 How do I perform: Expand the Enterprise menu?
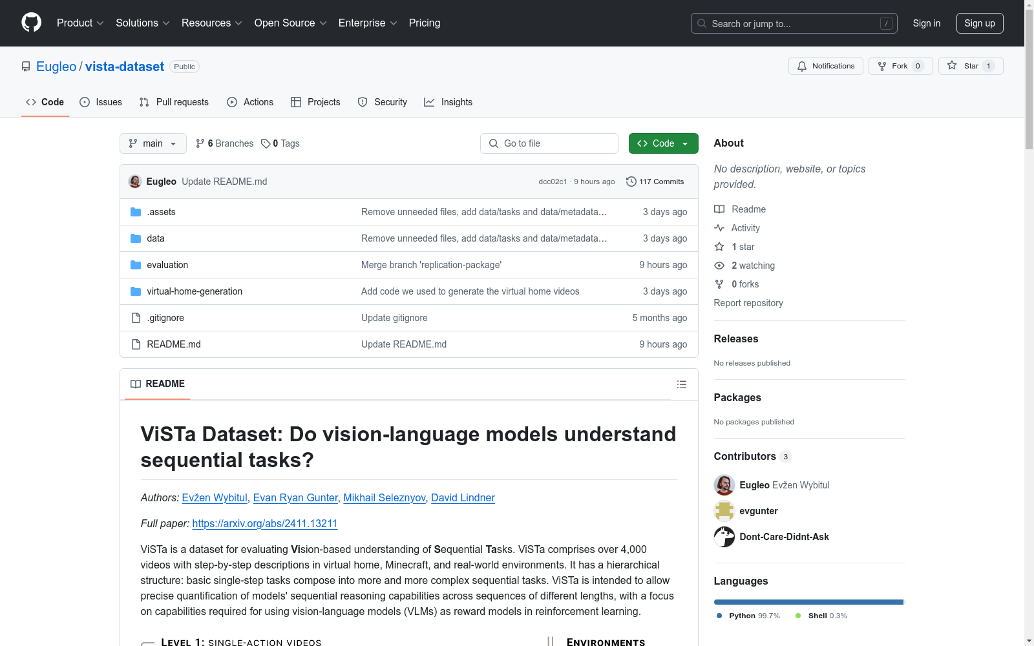368,23
